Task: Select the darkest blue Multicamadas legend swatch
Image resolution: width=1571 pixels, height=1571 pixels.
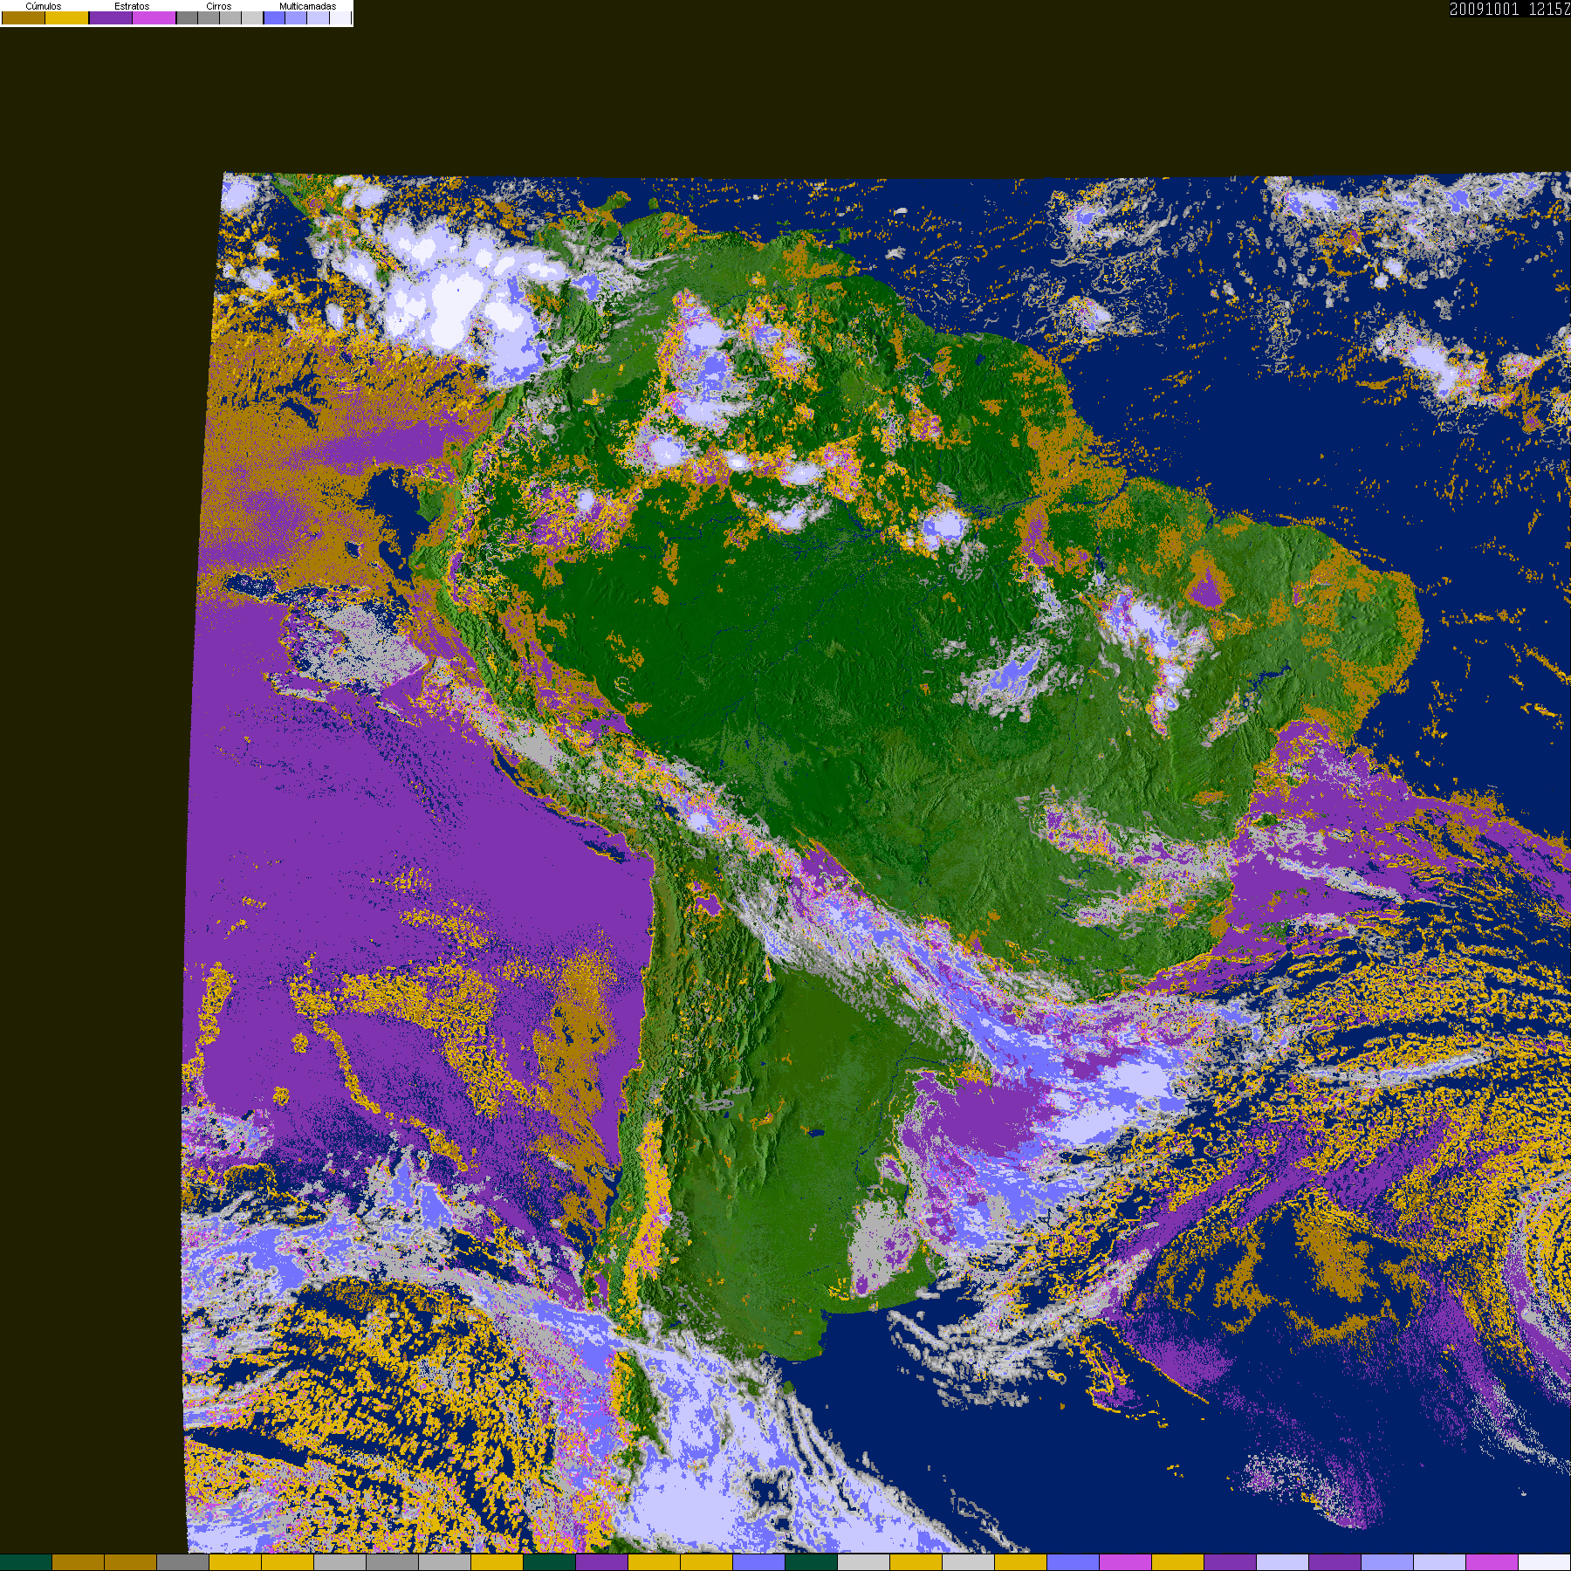Action: pyautogui.click(x=275, y=17)
